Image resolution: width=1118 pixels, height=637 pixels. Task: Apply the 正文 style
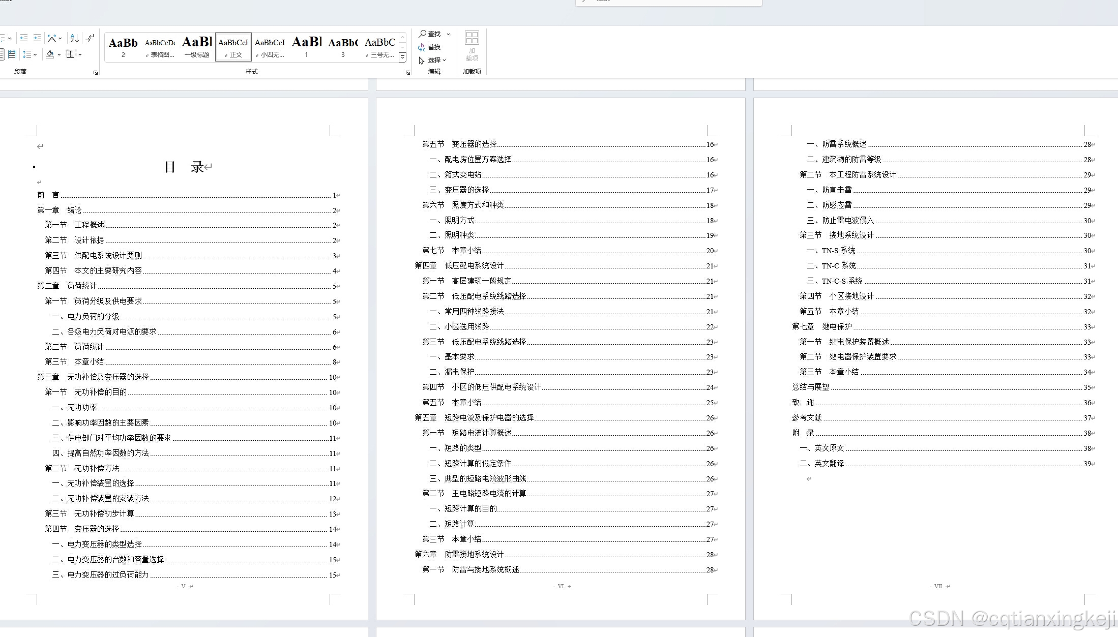[233, 47]
